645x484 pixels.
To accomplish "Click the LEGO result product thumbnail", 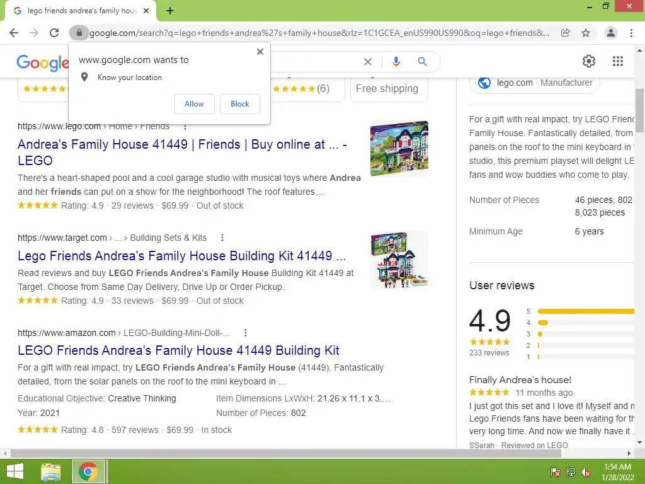I will [x=399, y=148].
